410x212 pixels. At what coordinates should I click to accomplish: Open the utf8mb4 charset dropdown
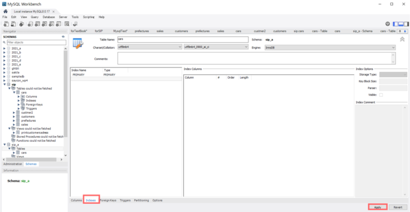pyautogui.click(x=150, y=47)
